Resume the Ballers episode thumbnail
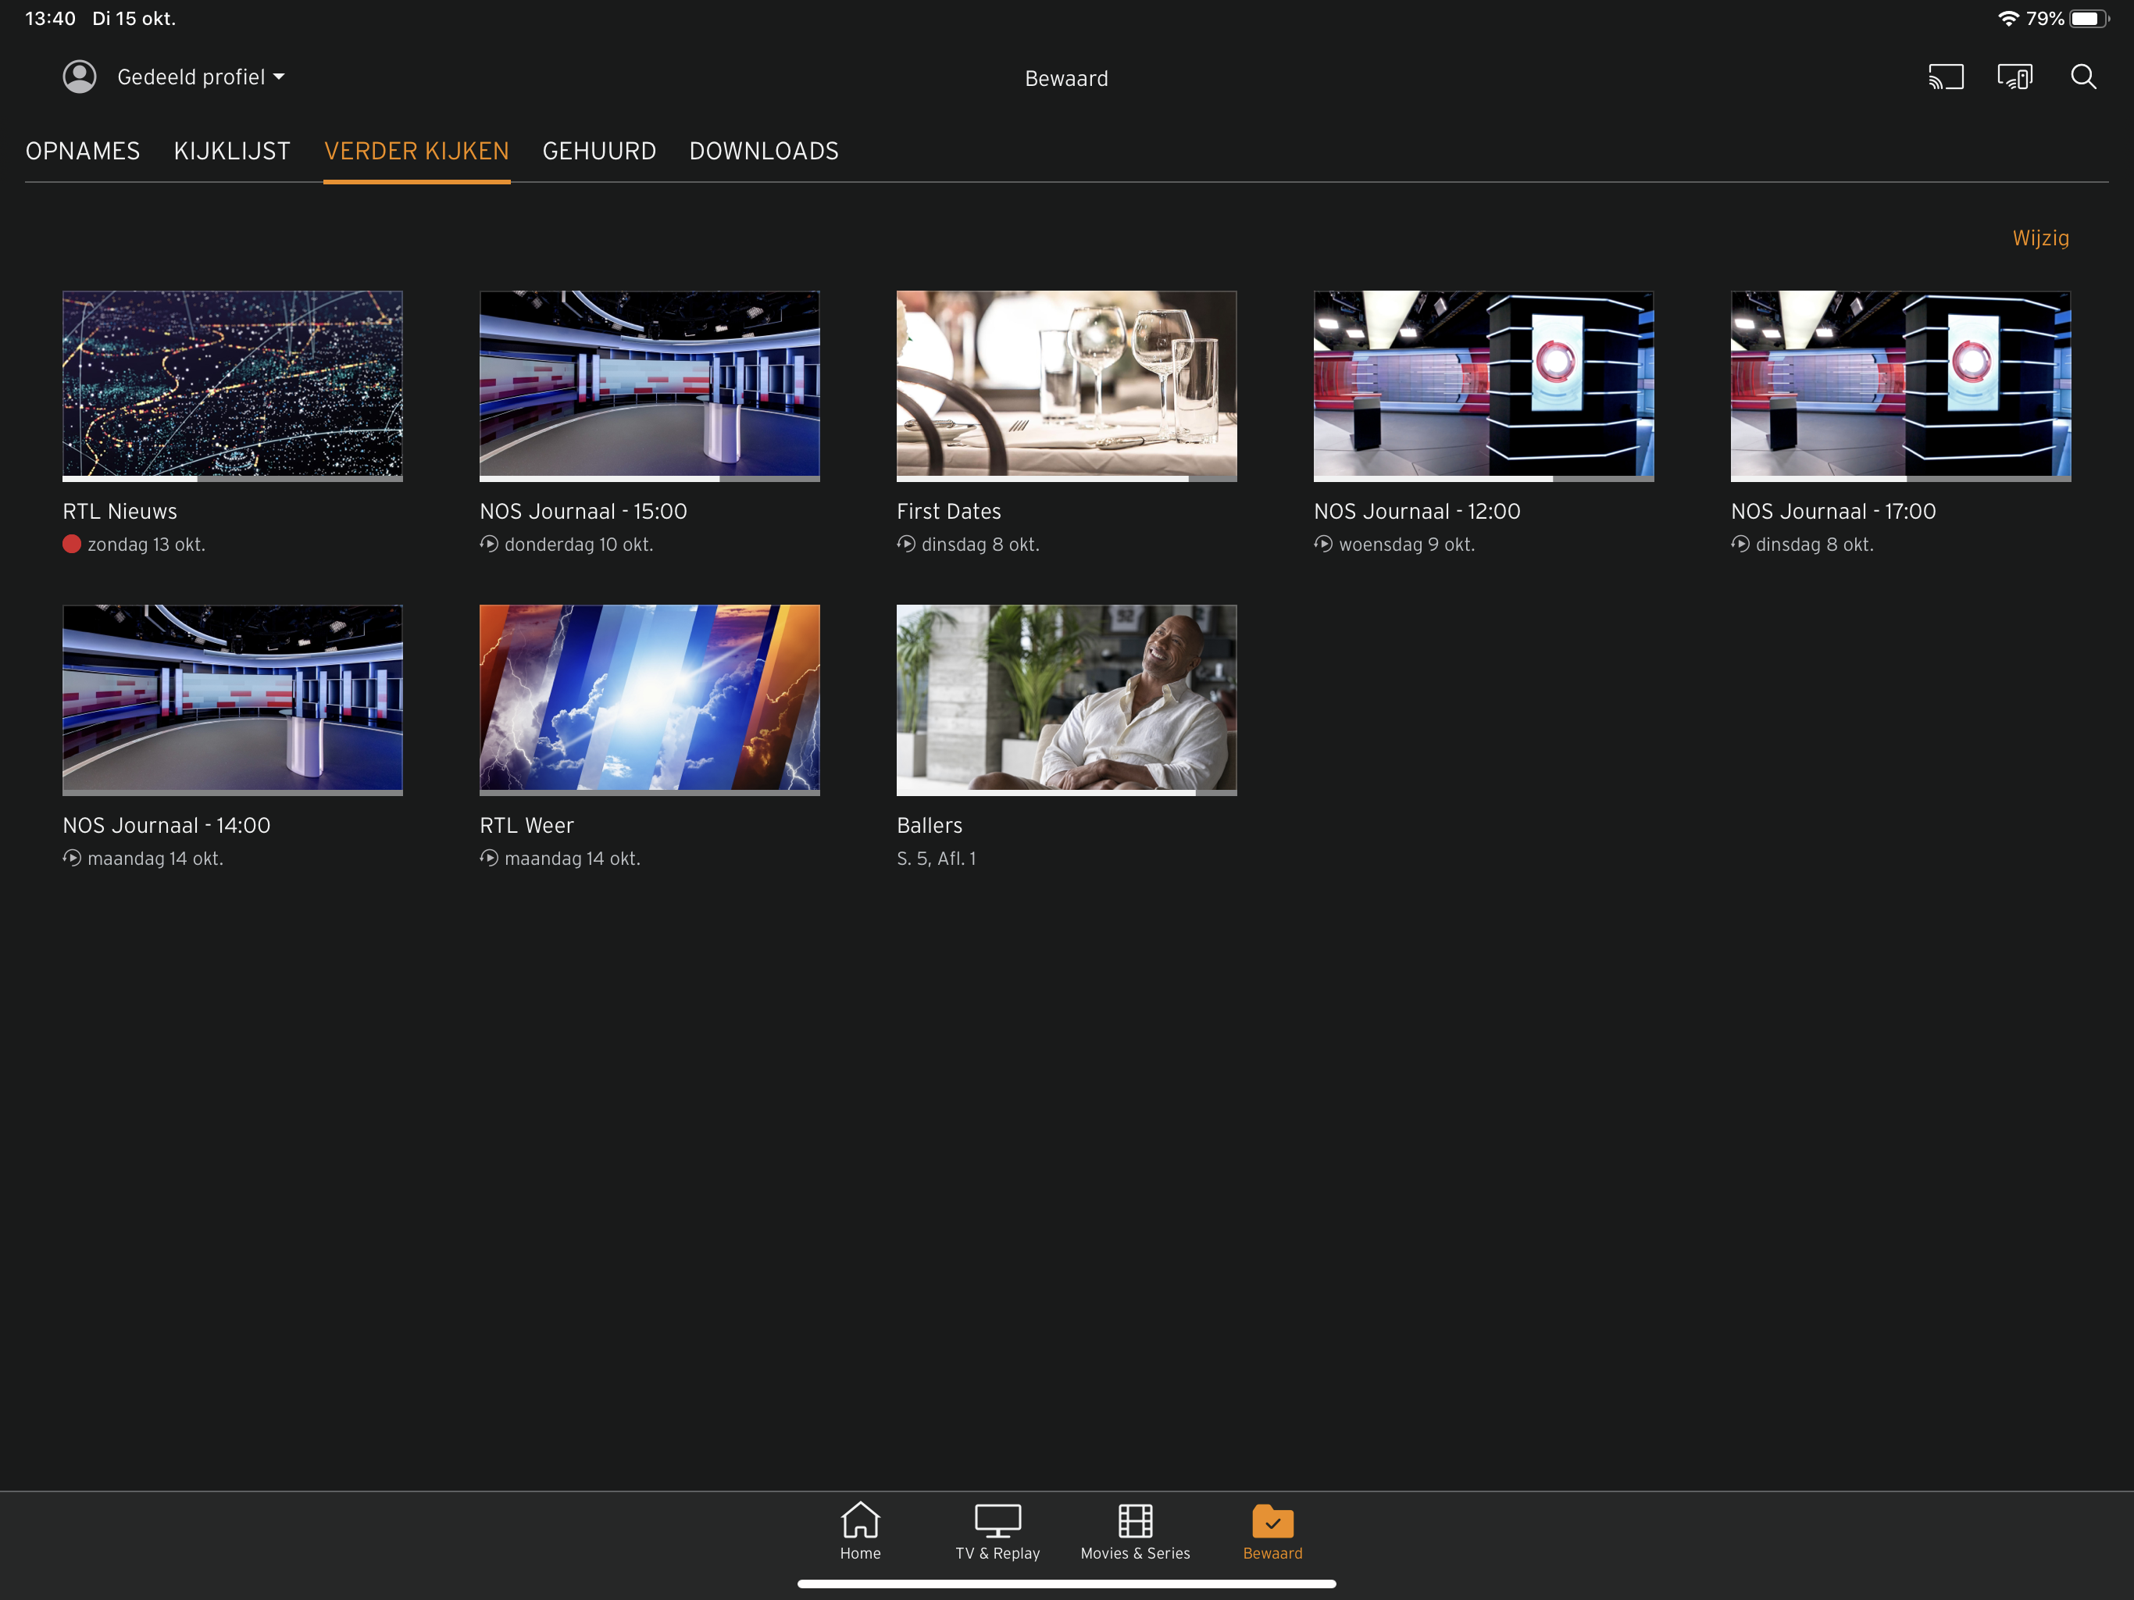This screenshot has height=1600, width=2134. click(1066, 698)
